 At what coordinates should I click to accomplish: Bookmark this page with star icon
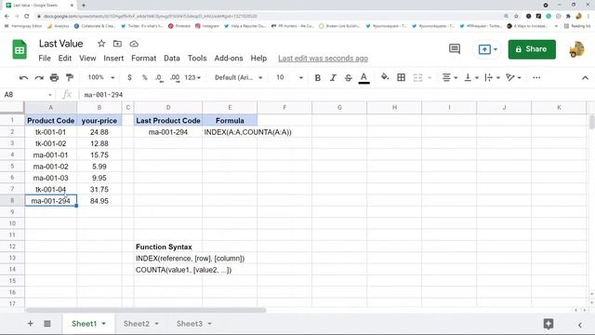click(x=516, y=17)
